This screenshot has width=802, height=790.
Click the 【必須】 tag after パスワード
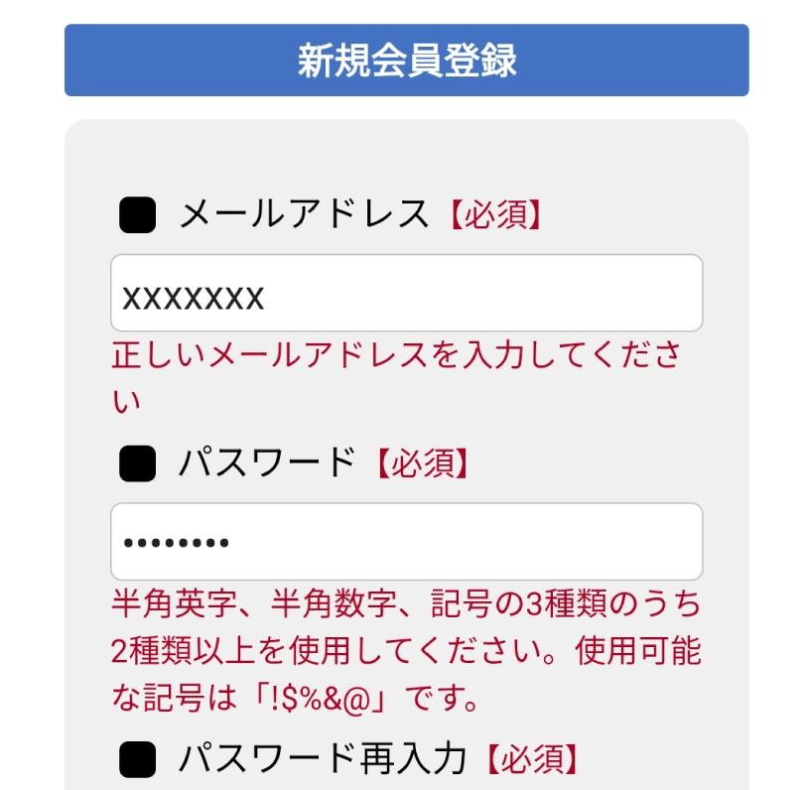(x=420, y=462)
